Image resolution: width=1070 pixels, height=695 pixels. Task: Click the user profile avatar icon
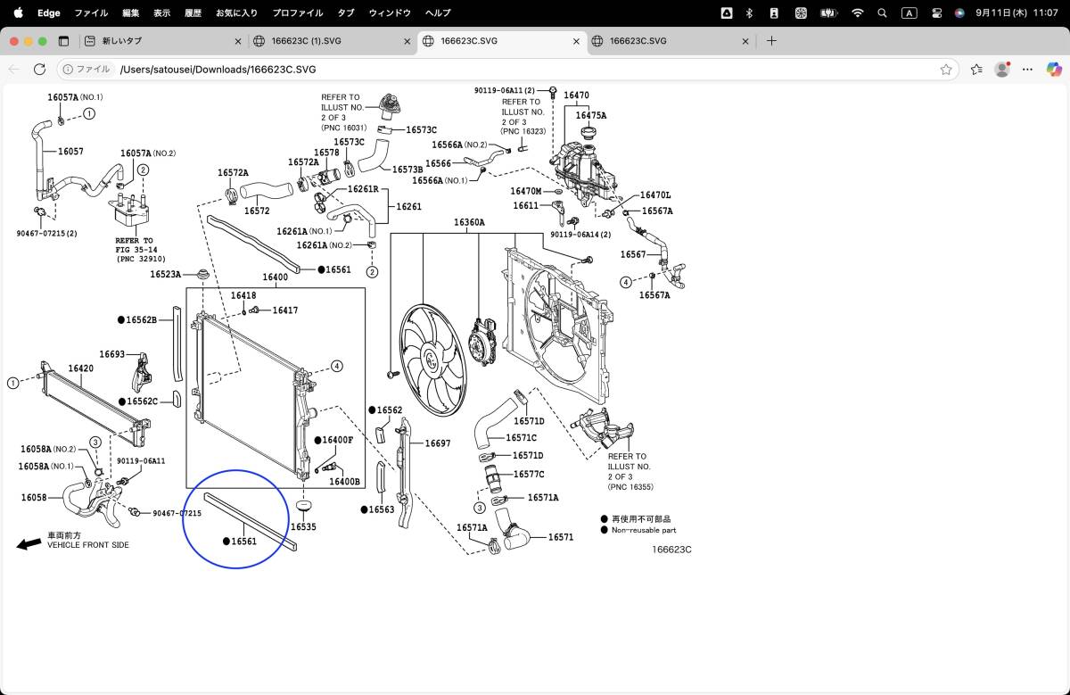(x=1002, y=70)
